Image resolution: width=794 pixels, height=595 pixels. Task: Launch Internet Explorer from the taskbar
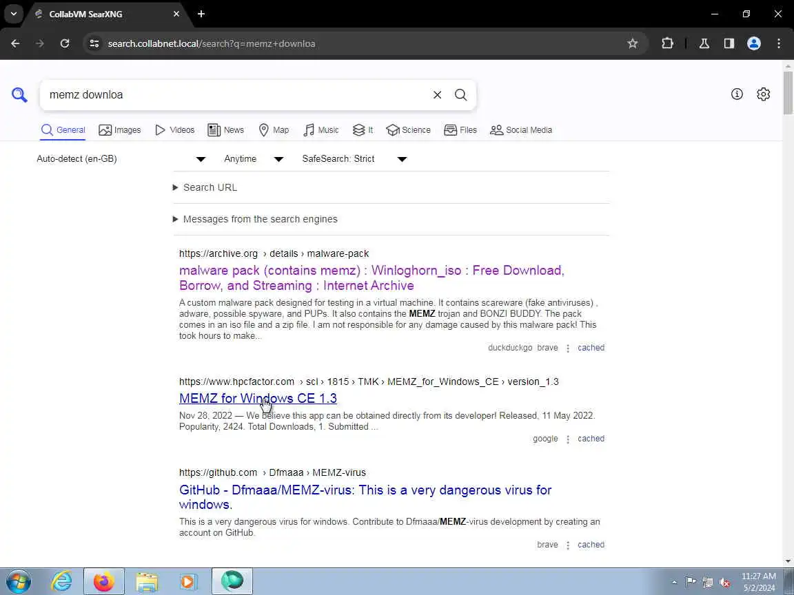point(61,581)
